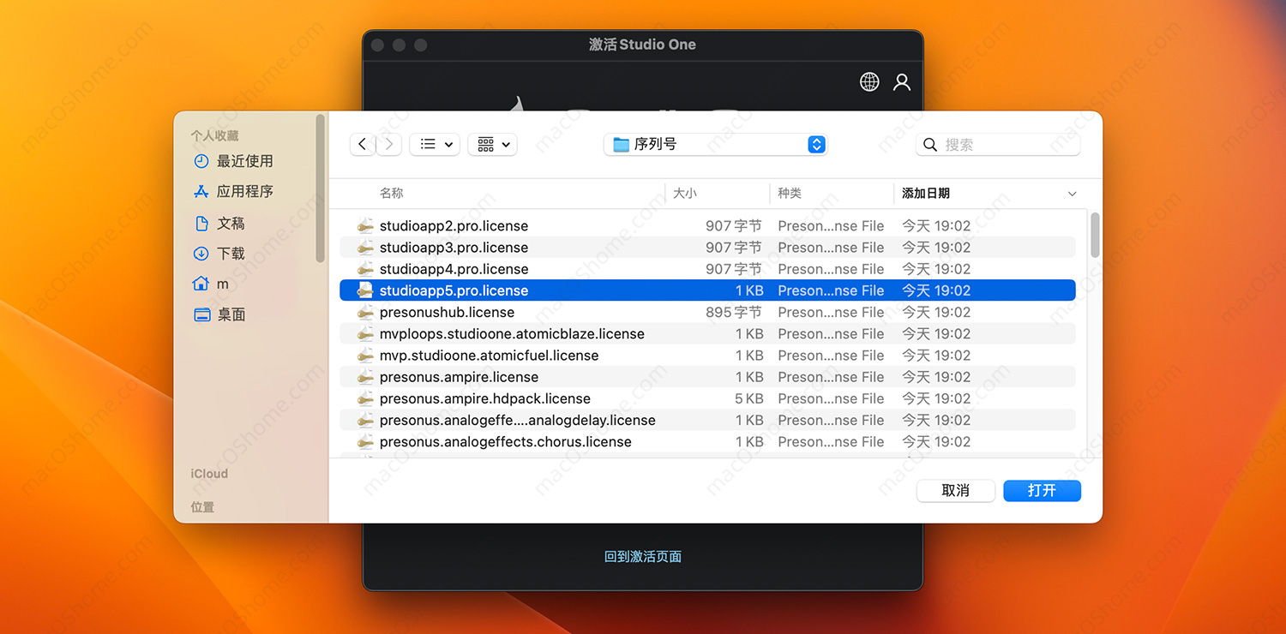Open the language globe icon in Studio One window

869,81
